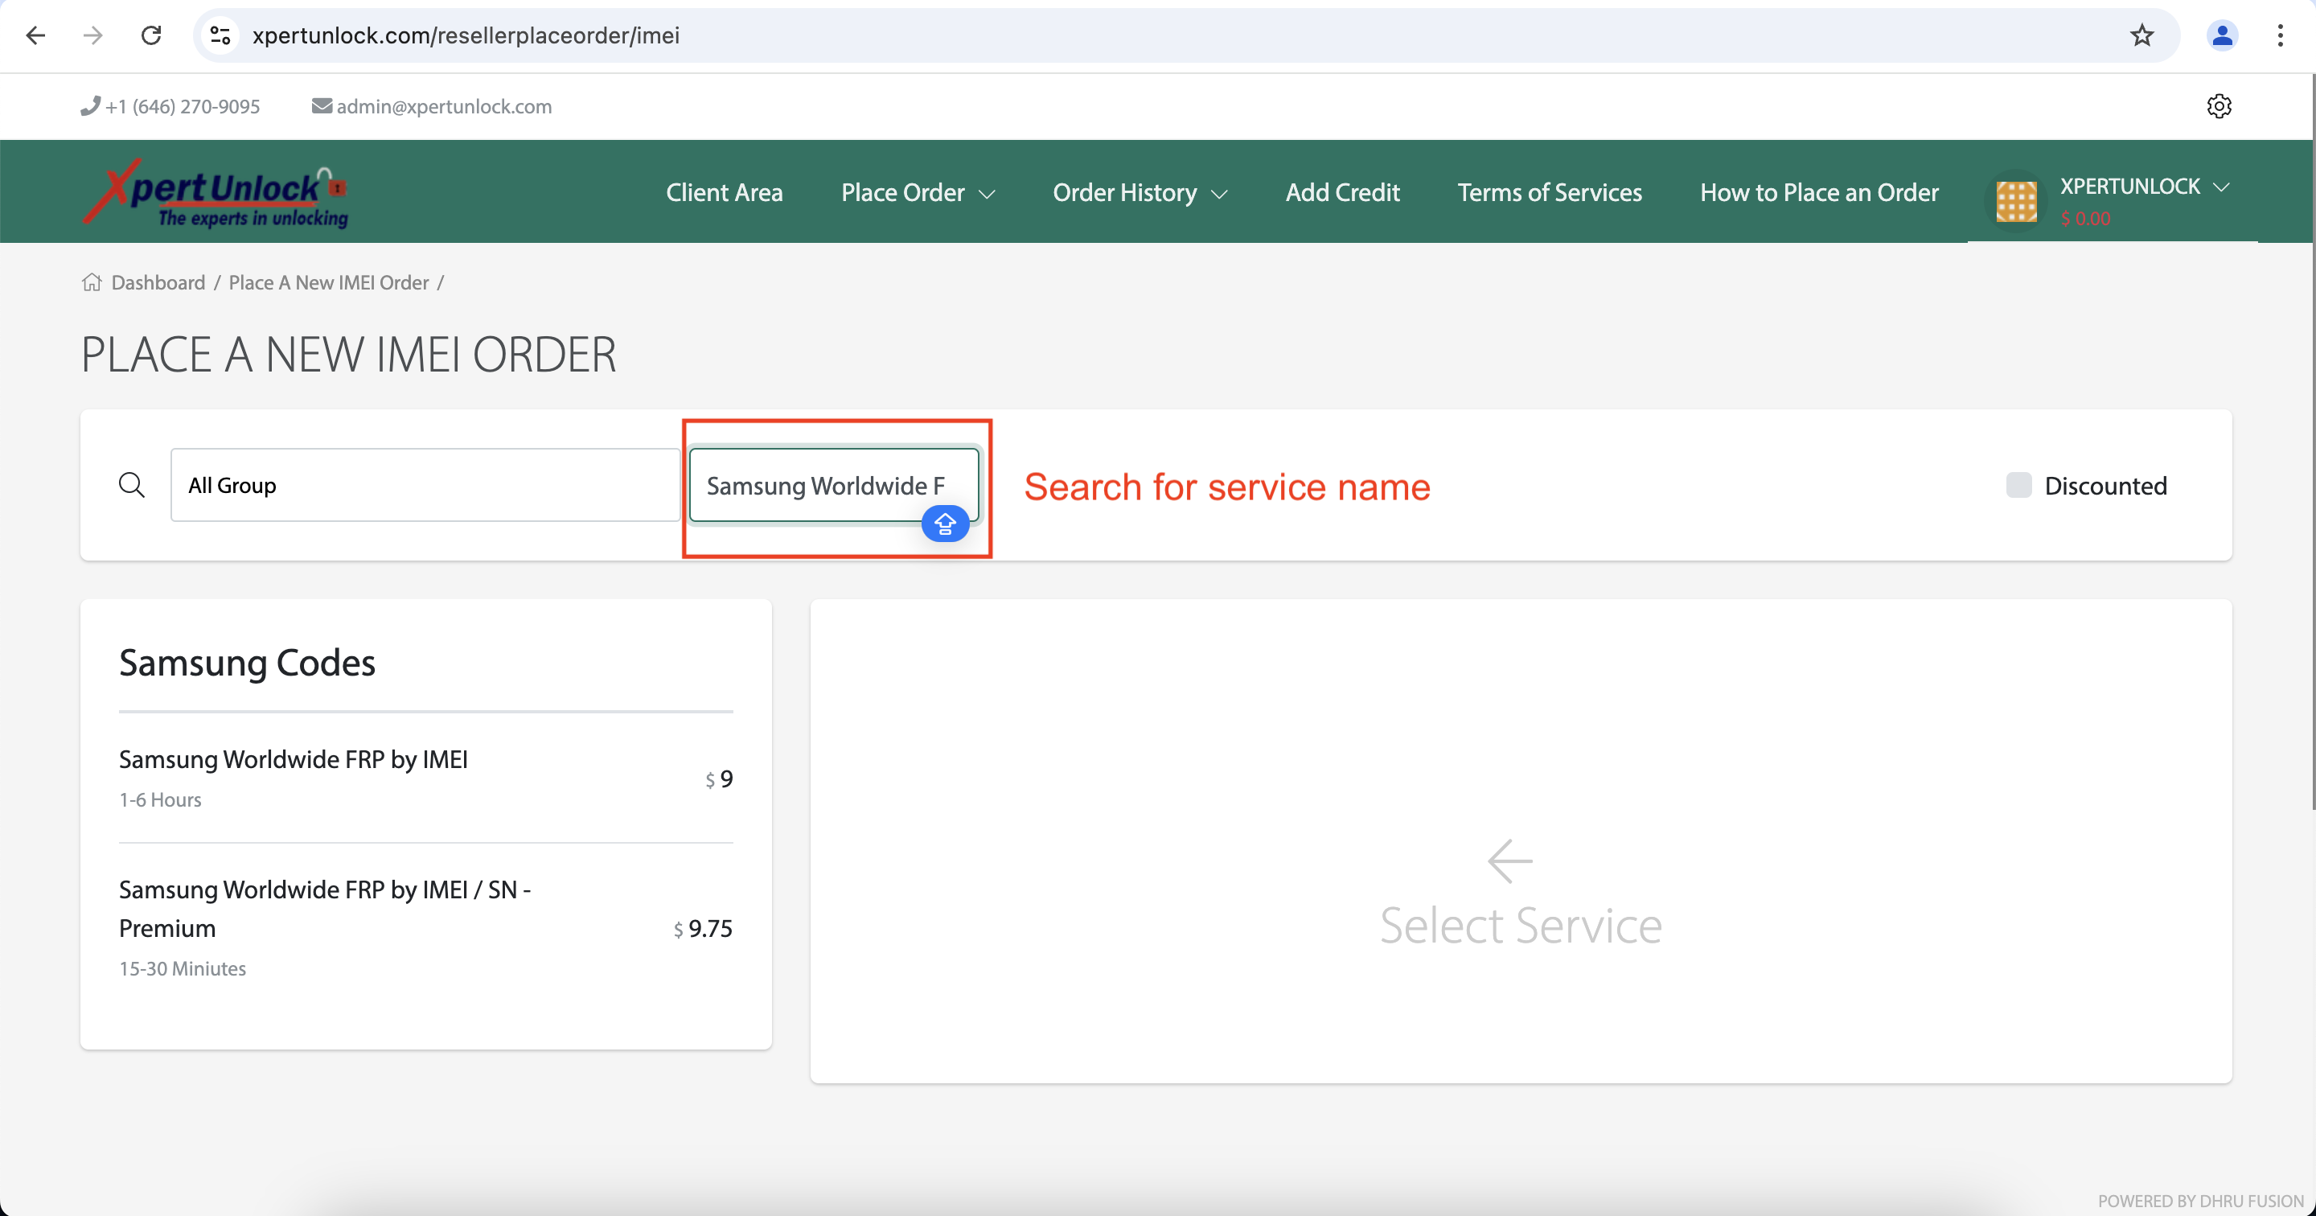This screenshot has height=1216, width=2316.
Task: Expand the Place Order menu
Action: coord(918,192)
